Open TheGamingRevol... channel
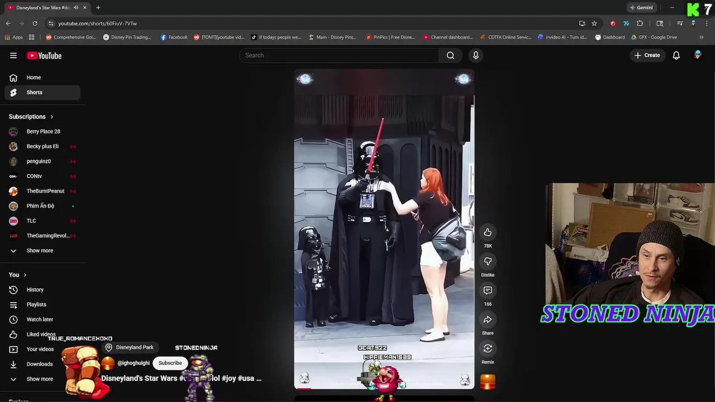Image resolution: width=715 pixels, height=402 pixels. (x=42, y=236)
